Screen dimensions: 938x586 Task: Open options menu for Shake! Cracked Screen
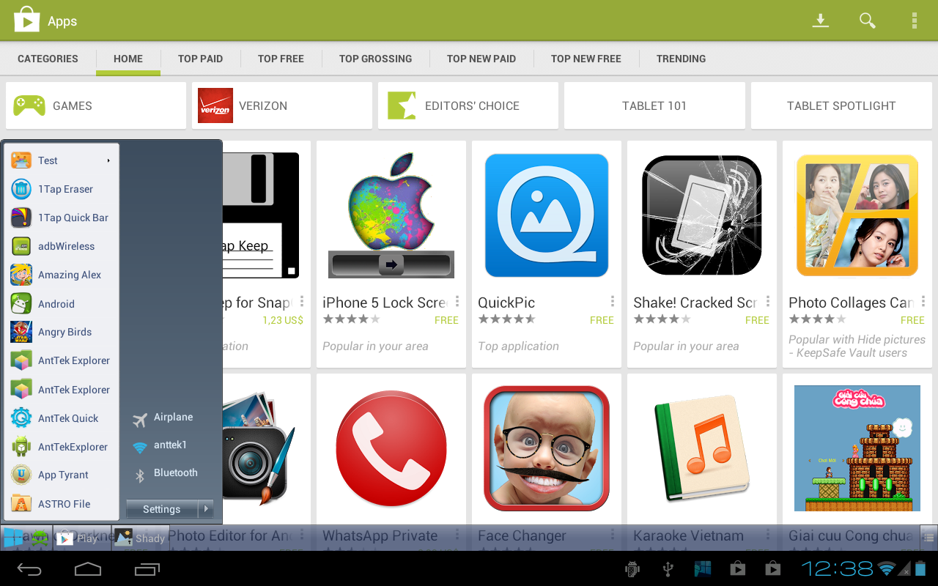(x=768, y=301)
